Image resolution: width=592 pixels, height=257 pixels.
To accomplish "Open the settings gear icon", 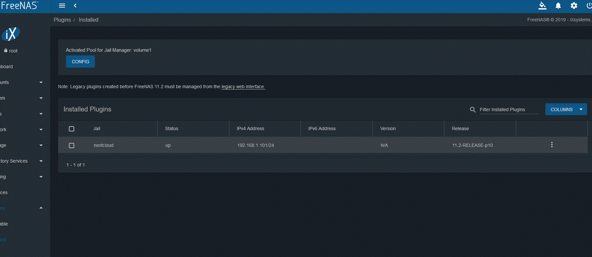I will [574, 6].
